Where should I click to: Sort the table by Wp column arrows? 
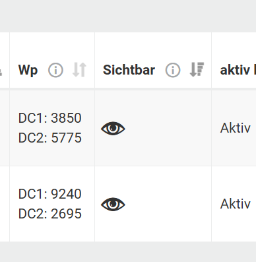tap(79, 70)
